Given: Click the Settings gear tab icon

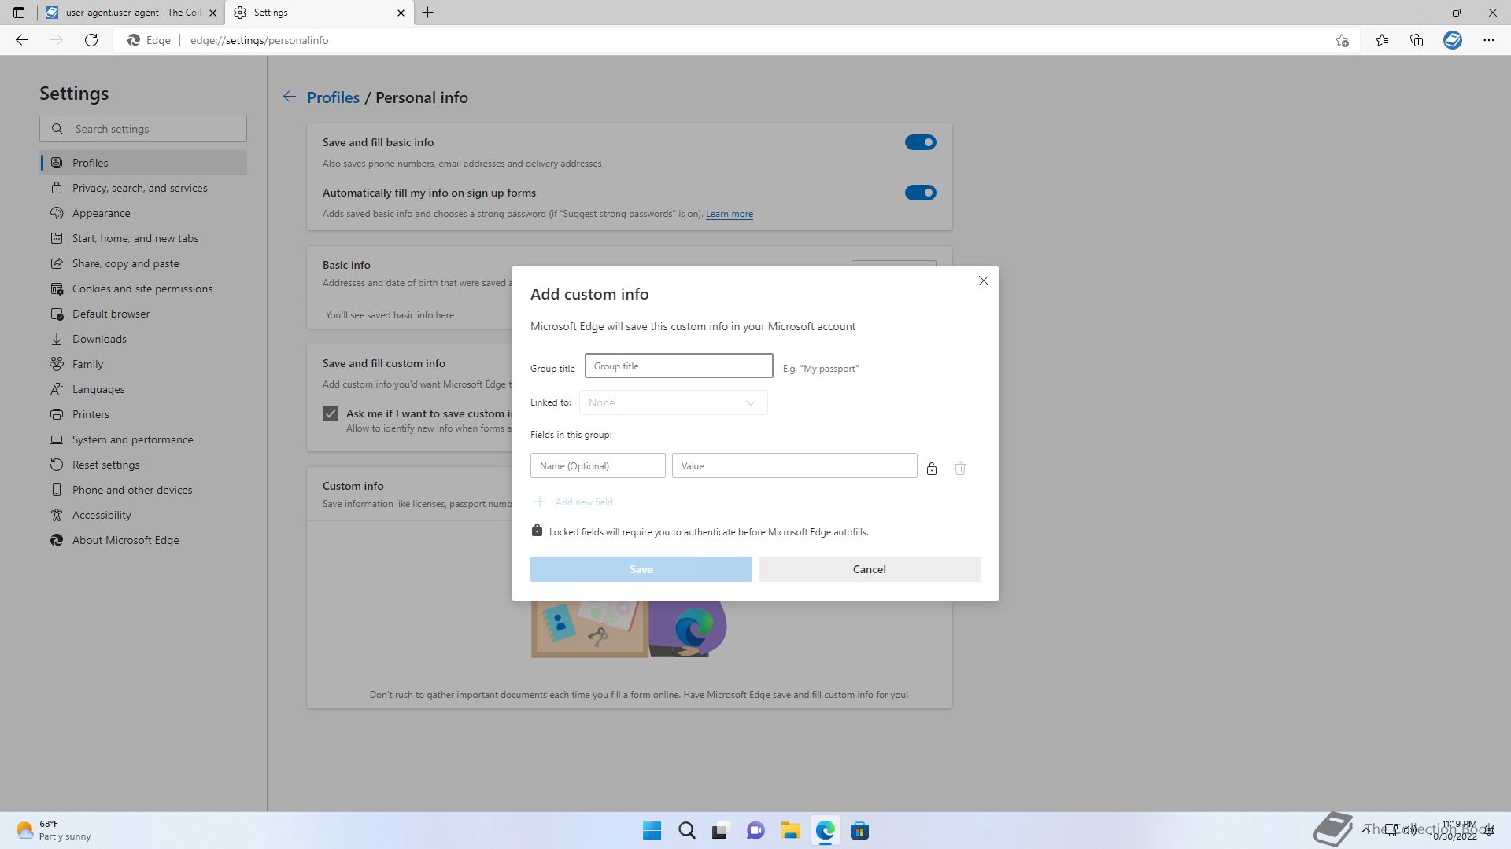Looking at the screenshot, I should point(240,13).
